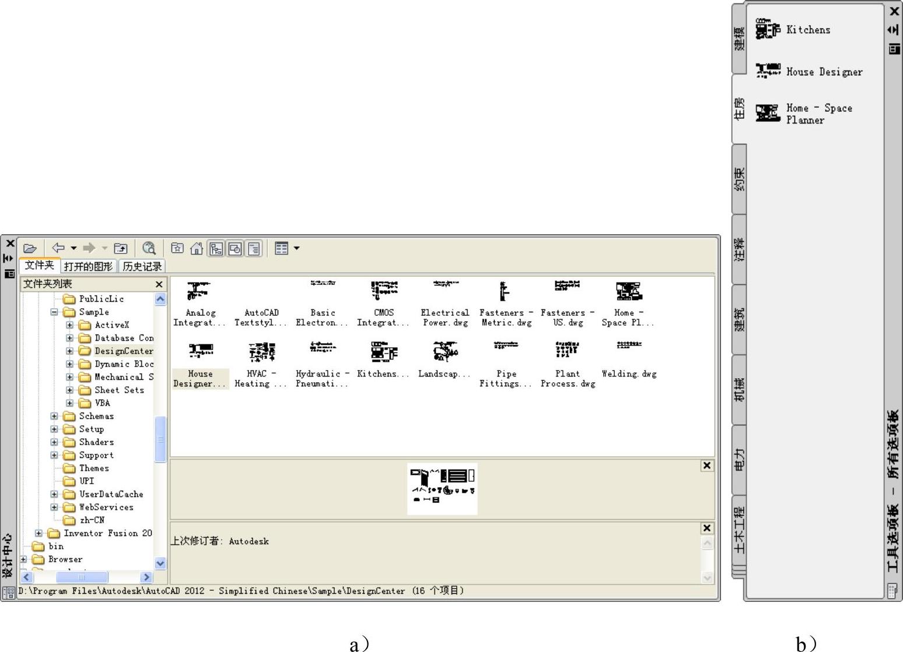Collapse the Sample folder tree node
This screenshot has width=903, height=652.
pos(54,312)
